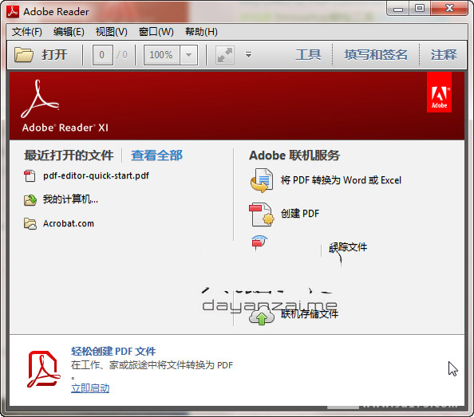Minimize the Adobe Reader window
This screenshot has width=474, height=417.
(x=398, y=9)
